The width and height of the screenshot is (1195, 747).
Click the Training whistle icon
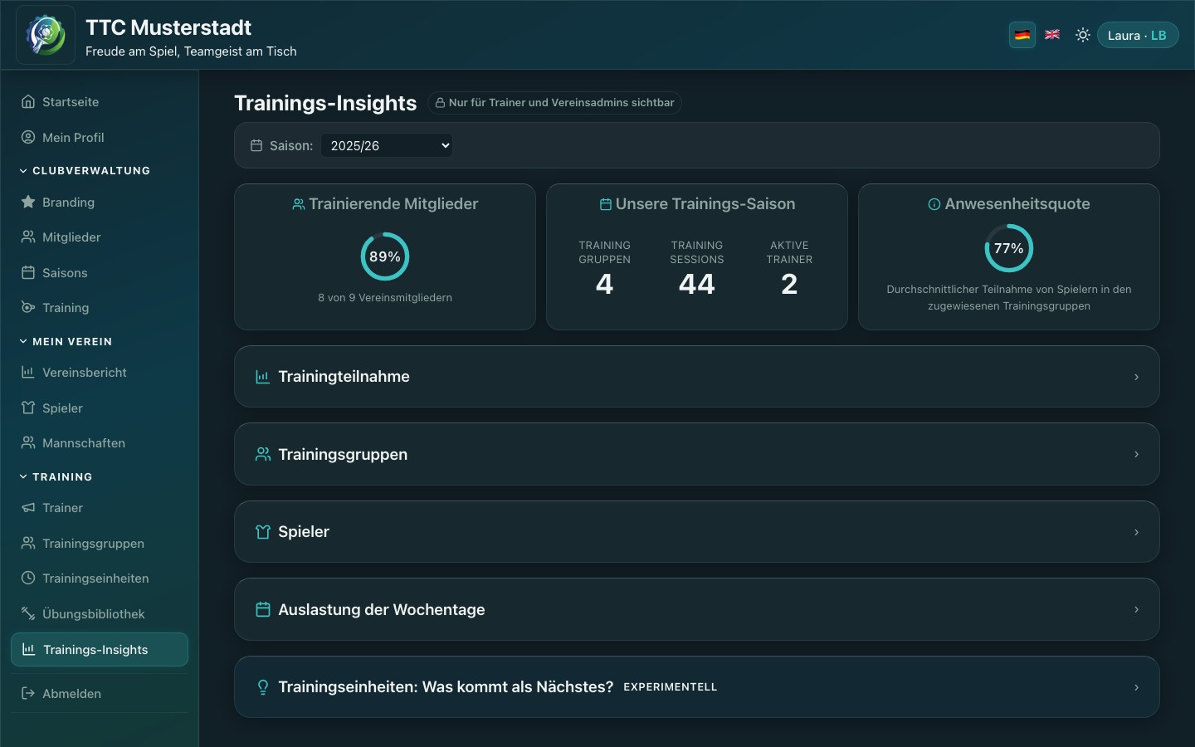[x=28, y=308]
